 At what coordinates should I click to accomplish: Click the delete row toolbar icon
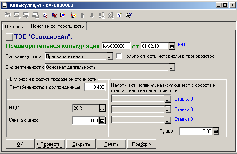point(26,15)
